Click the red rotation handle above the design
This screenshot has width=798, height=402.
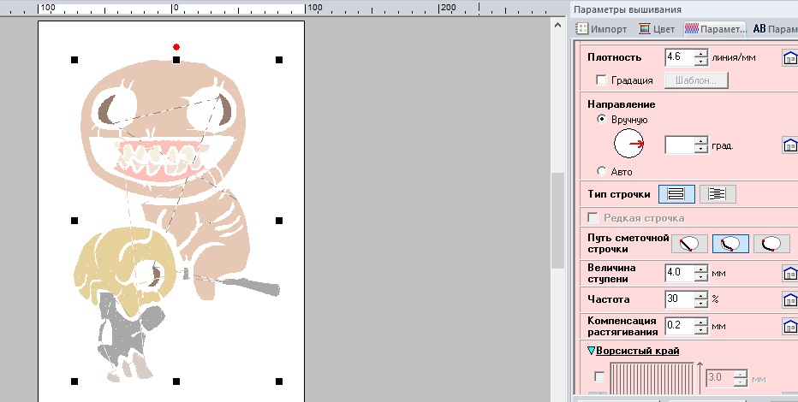pos(176,46)
